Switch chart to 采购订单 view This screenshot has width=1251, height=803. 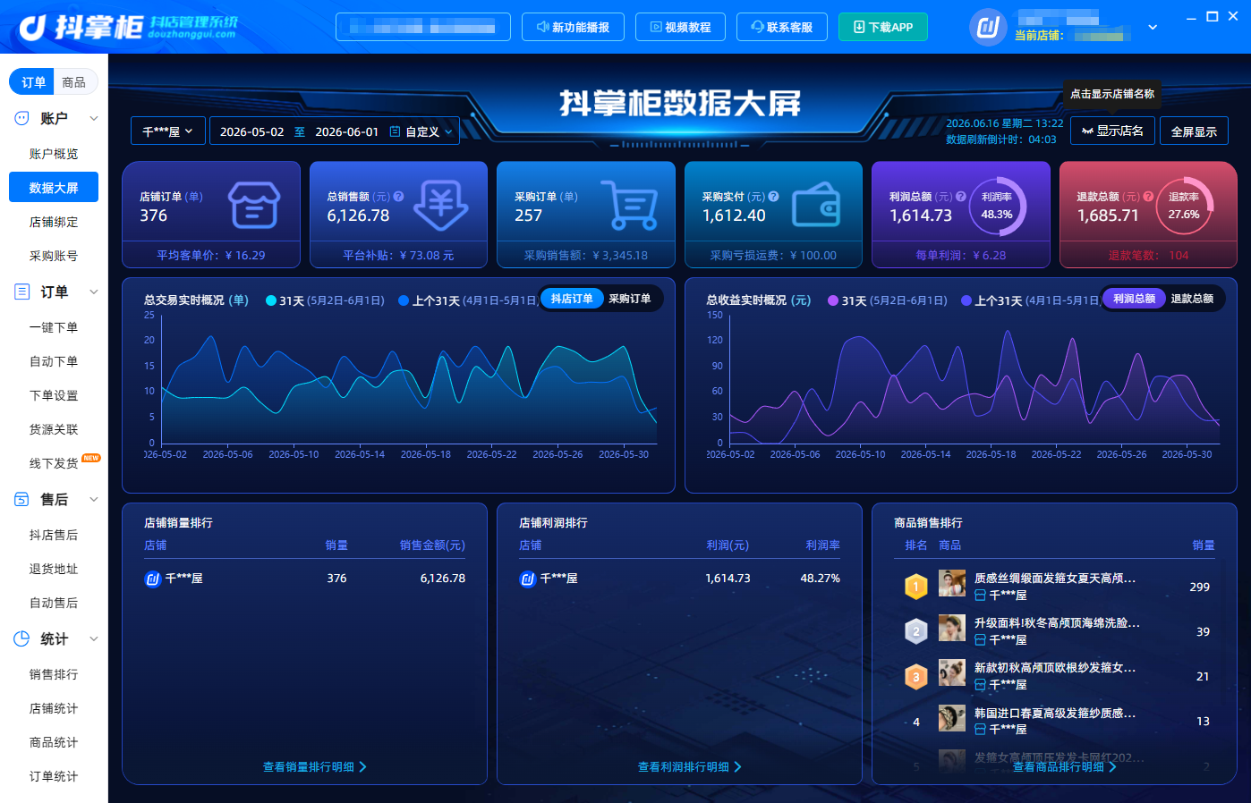tap(630, 299)
